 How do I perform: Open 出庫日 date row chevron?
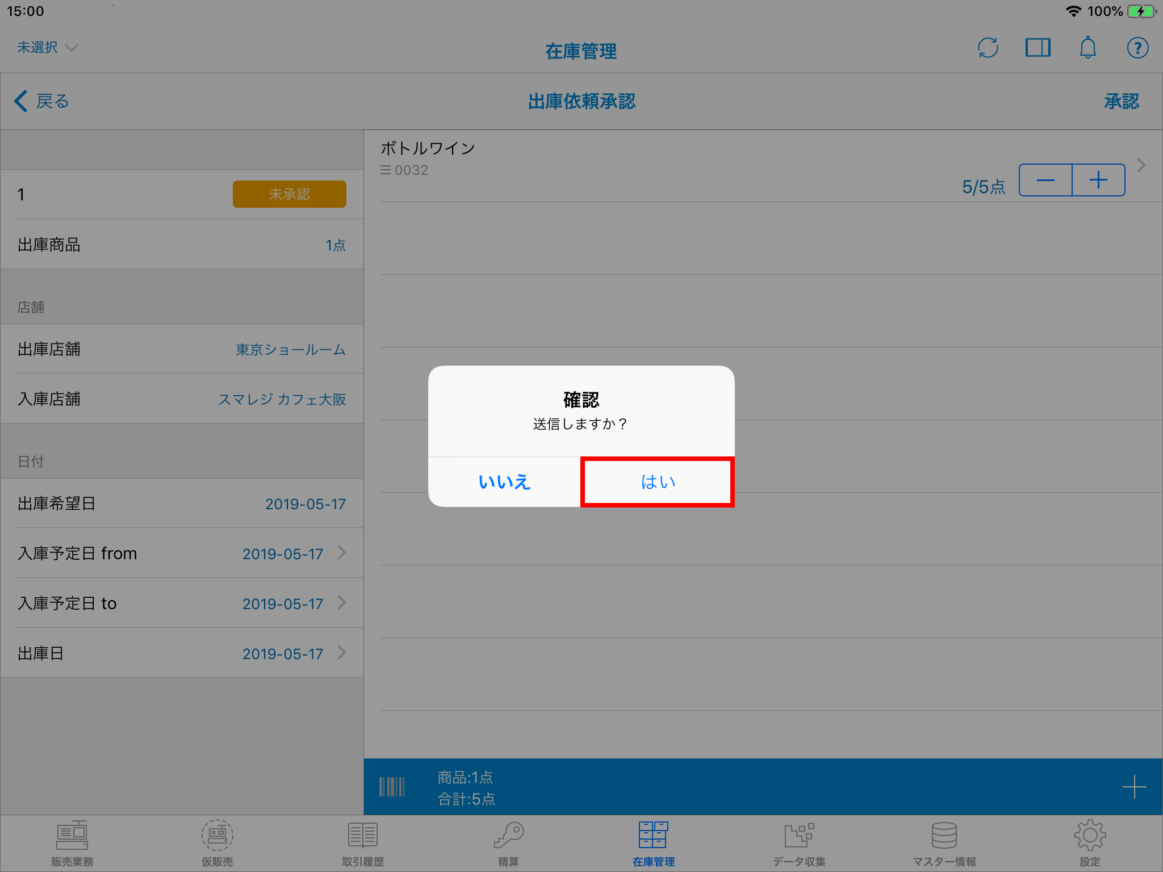[x=342, y=652]
